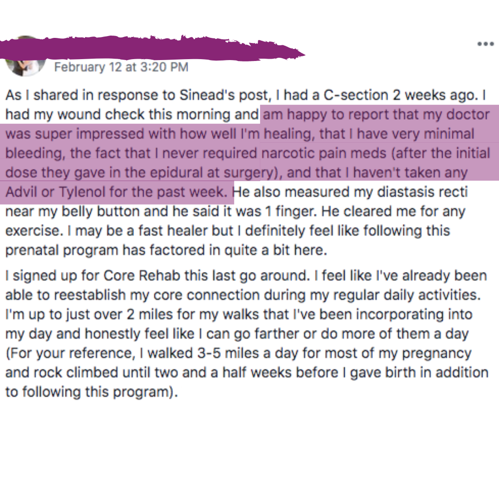Click the phrase "He cleared me for any"
This screenshot has width=499, height=499.
coord(393,211)
